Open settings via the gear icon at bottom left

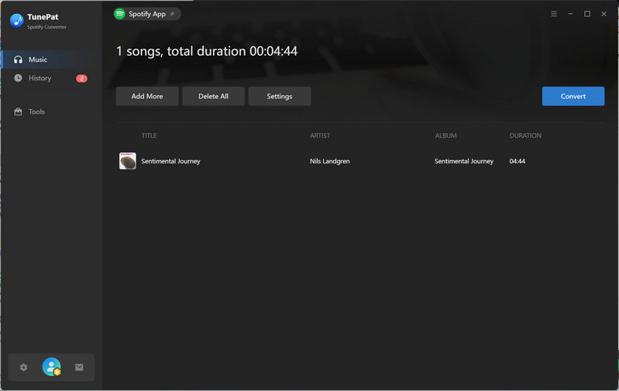click(24, 367)
